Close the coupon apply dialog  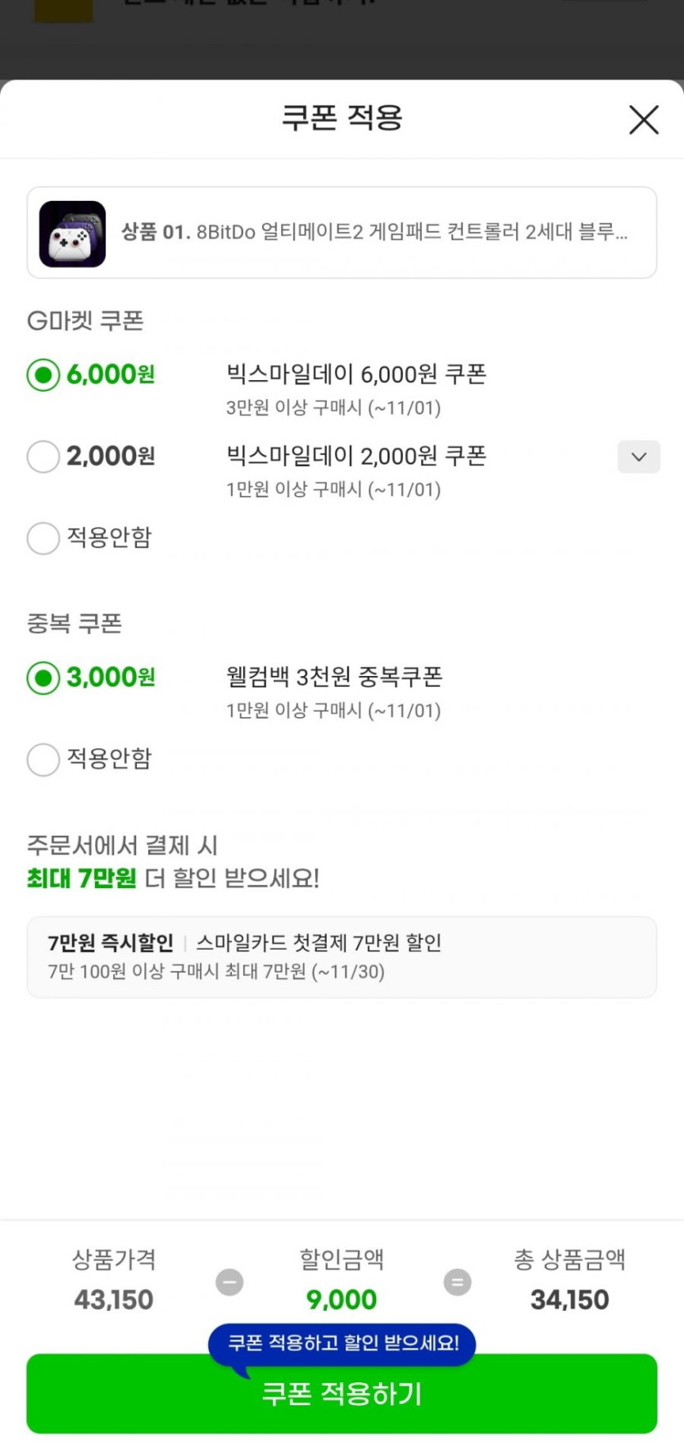tap(643, 120)
